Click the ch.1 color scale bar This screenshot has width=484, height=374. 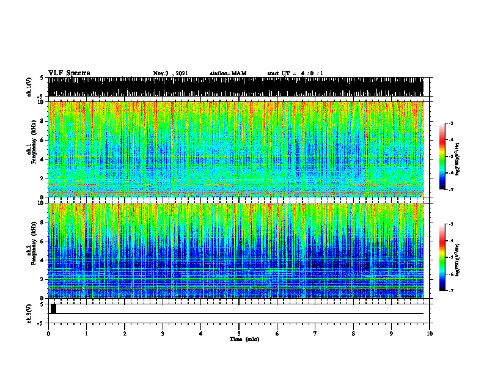click(442, 156)
